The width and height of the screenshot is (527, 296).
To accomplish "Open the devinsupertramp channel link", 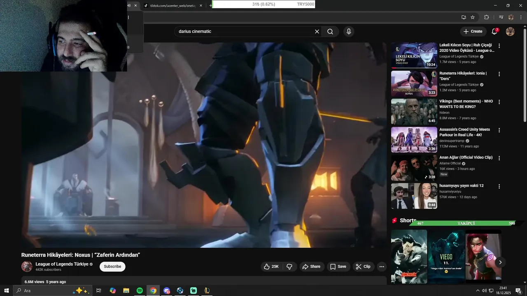I will [x=452, y=141].
